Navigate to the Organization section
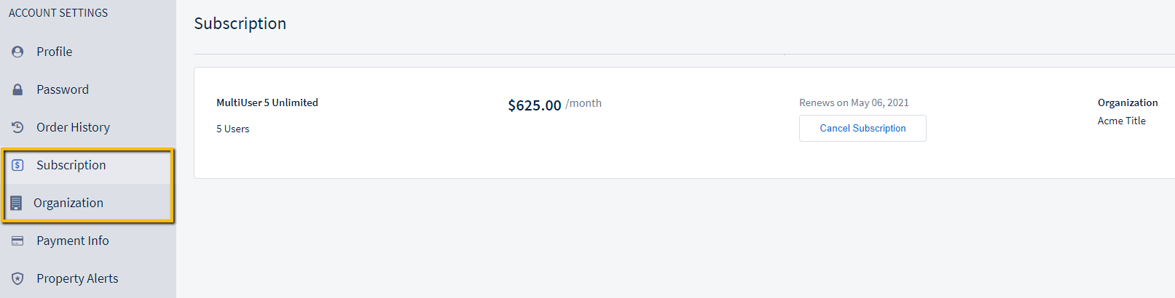Screen dimensions: 1175x298 pos(68,204)
